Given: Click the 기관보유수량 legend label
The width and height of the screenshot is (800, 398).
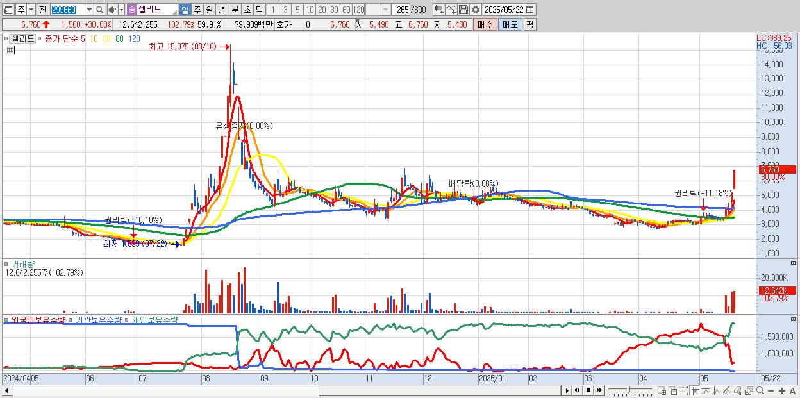Looking at the screenshot, I should [x=98, y=319].
